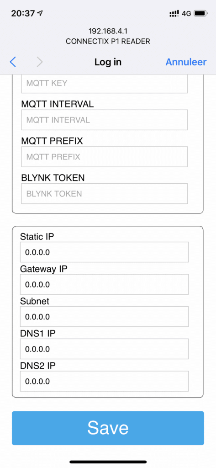216x468 pixels.
Task: Tap the Log in page title
Action: point(108,62)
